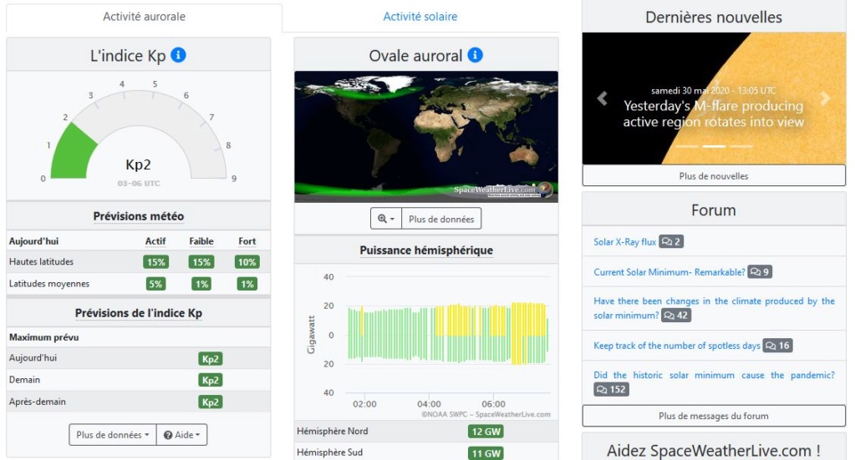Click the Prévisions de l'indice Kp heading
This screenshot has height=460, width=855.
tap(139, 313)
